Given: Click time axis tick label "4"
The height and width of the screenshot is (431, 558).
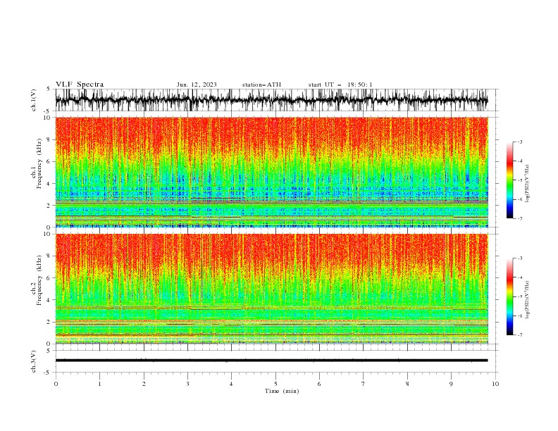Looking at the screenshot, I should point(231,384).
